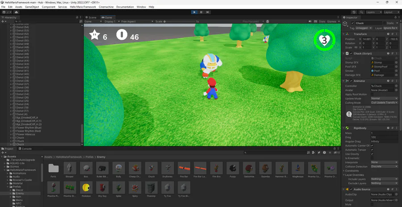
Task: Open the Tag dropdown showing Untagged
Action: [364, 28]
